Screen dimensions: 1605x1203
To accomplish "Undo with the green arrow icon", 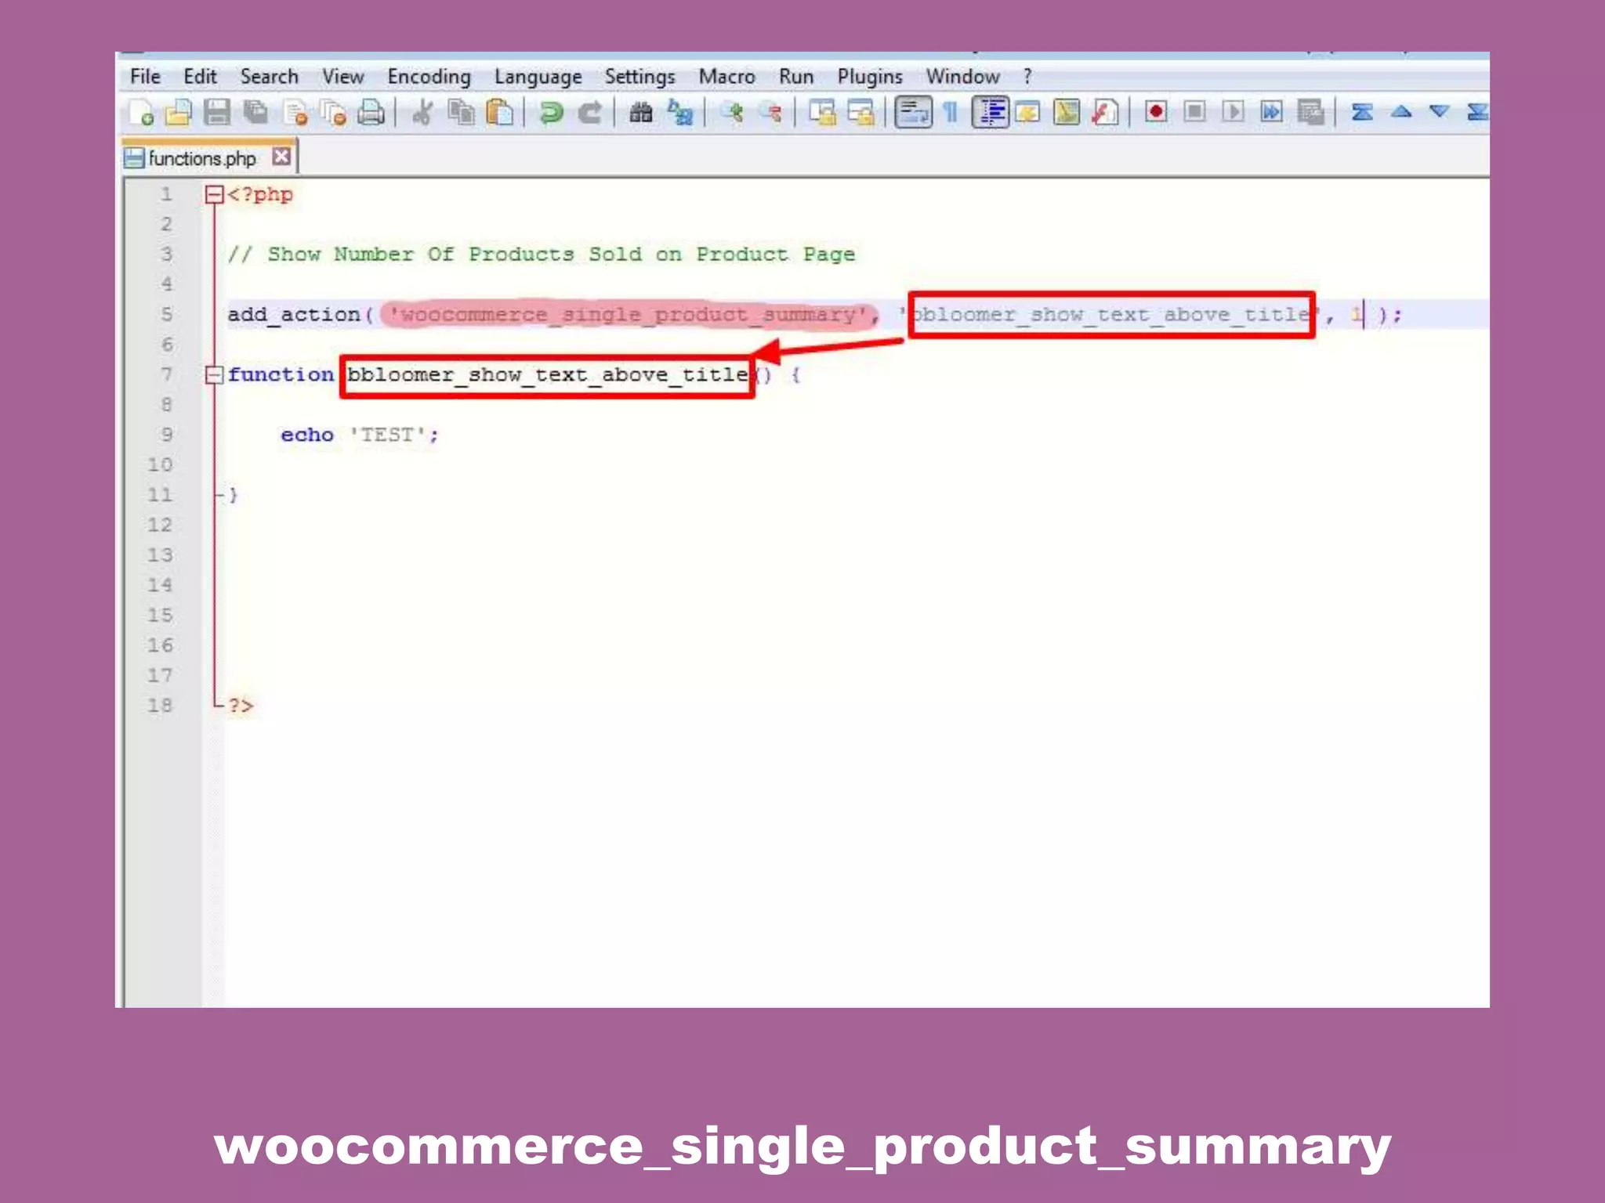I will pyautogui.click(x=551, y=113).
